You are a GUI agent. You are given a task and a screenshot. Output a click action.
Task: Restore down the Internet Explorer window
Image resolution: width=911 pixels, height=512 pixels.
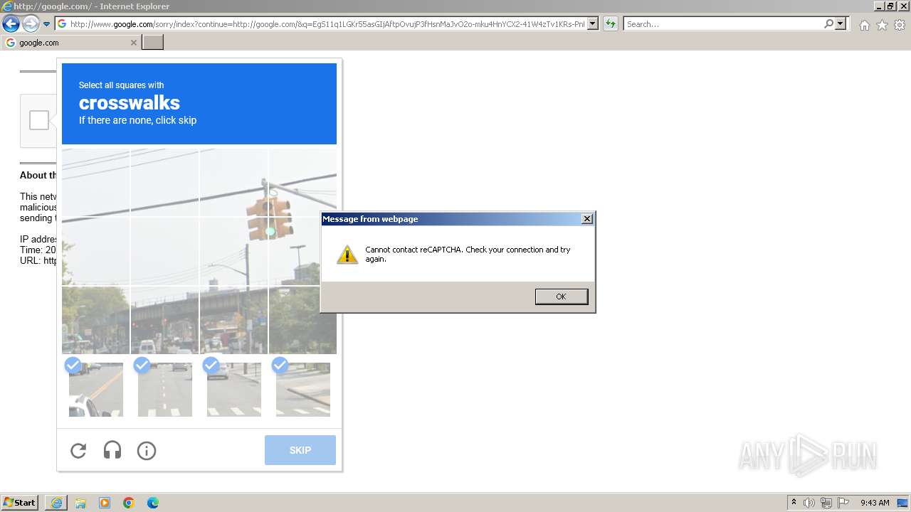[892, 6]
